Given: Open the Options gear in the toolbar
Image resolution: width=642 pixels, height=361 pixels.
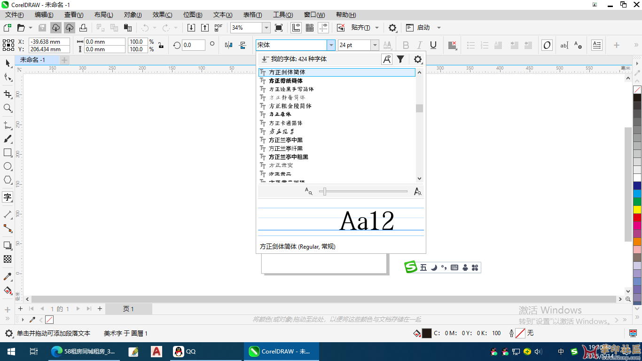Looking at the screenshot, I should 392,28.
